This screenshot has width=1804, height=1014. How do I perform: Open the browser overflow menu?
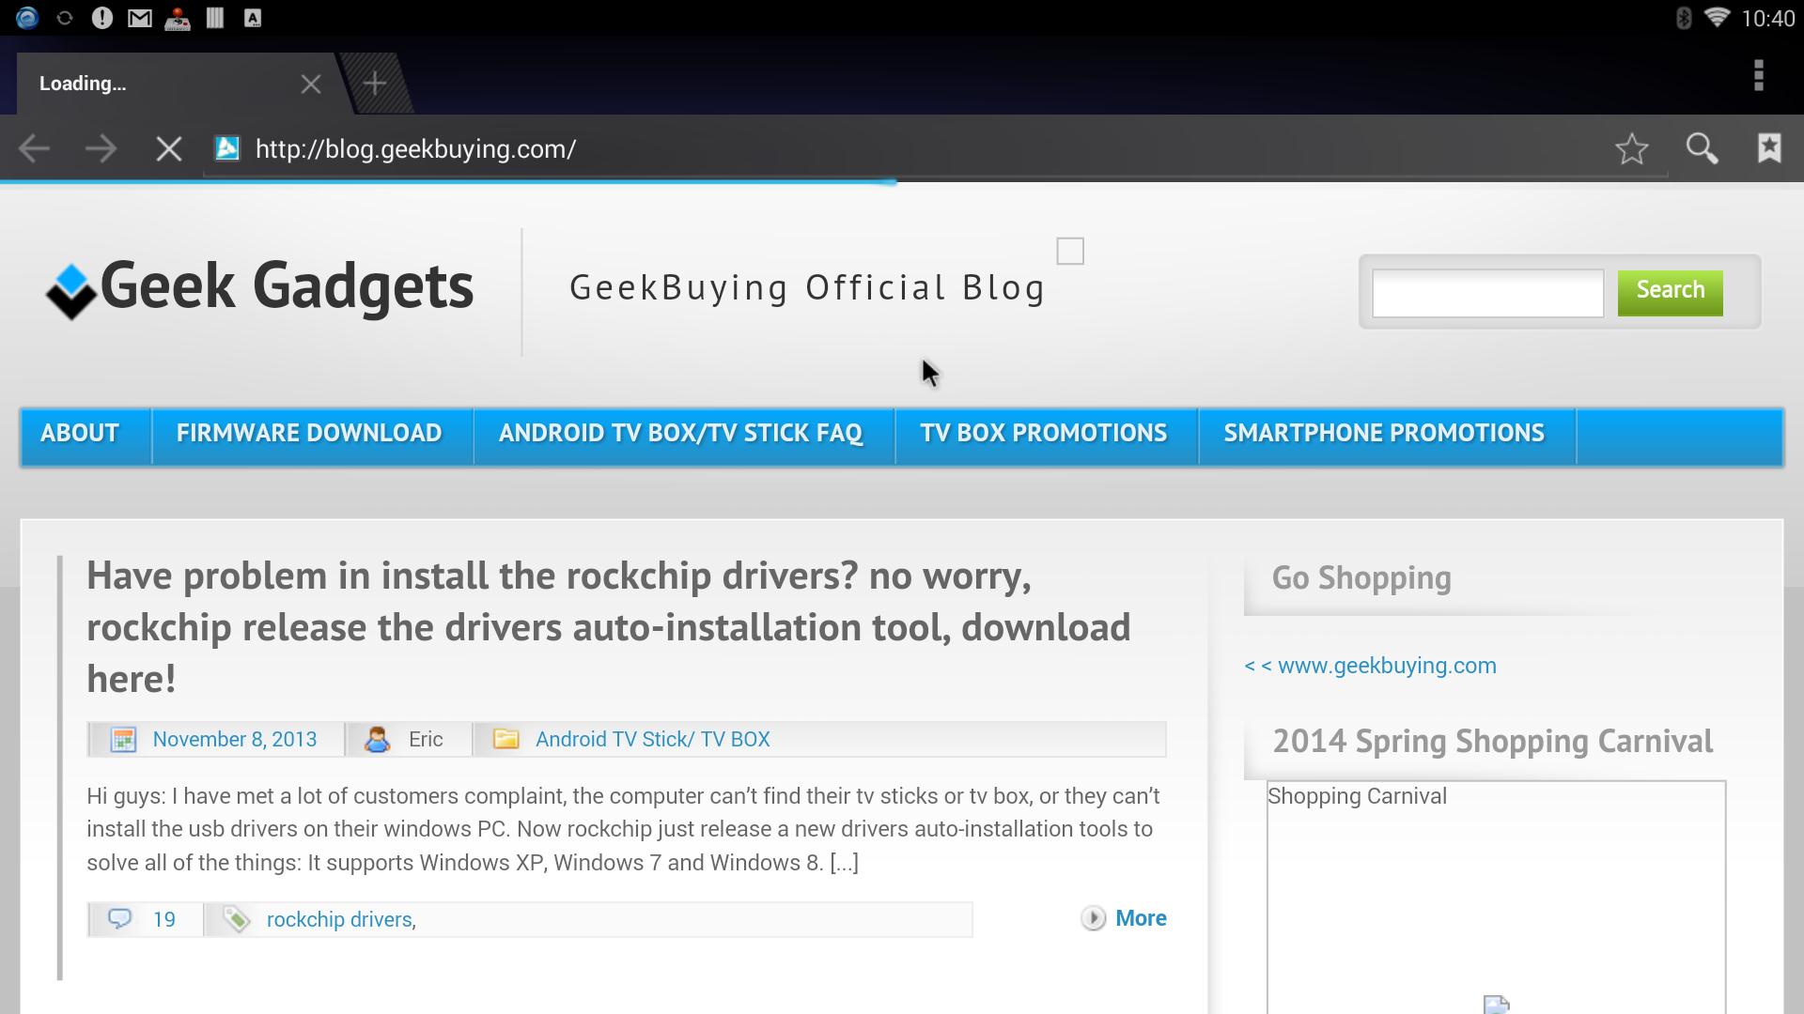[1759, 75]
